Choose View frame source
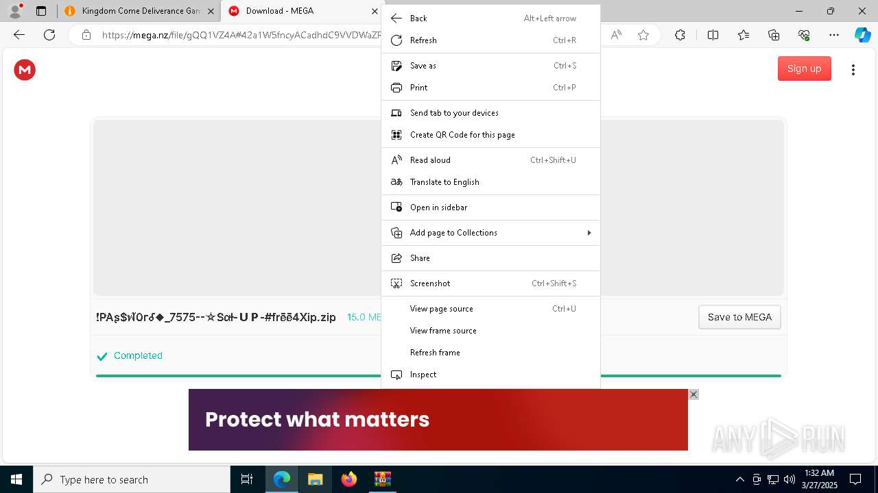878x493 pixels. pos(490,331)
